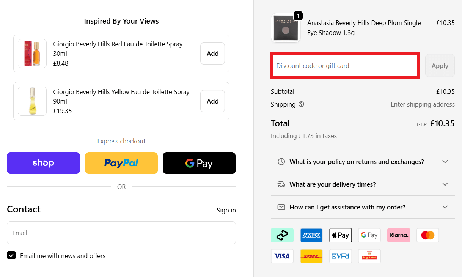Expand the delivery times question

point(363,184)
